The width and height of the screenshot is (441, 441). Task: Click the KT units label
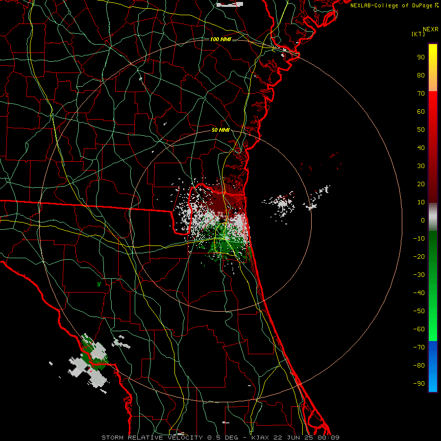(x=418, y=34)
